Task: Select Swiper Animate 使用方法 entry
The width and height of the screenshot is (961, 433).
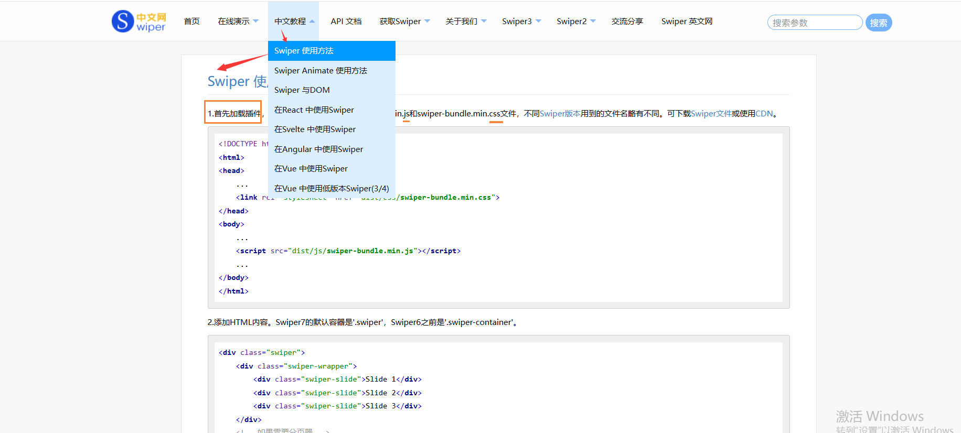Action: (x=332, y=71)
